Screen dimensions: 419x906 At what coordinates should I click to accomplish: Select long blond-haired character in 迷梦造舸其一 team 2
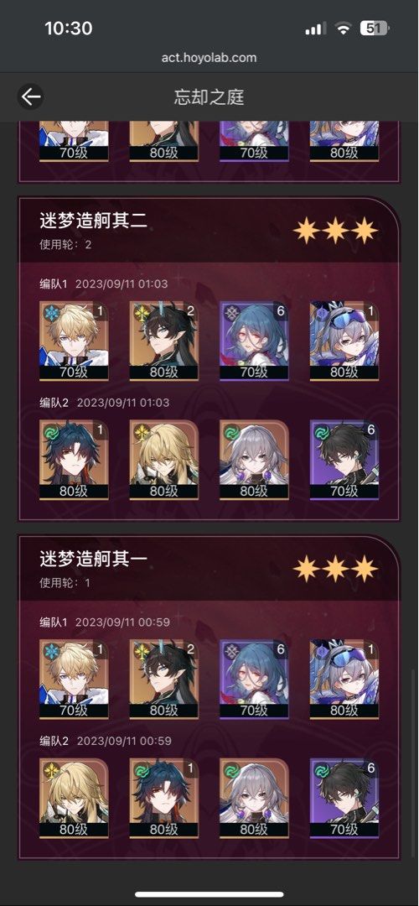pos(74,798)
